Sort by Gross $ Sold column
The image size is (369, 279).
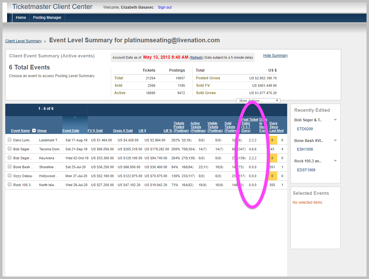[x=123, y=131]
